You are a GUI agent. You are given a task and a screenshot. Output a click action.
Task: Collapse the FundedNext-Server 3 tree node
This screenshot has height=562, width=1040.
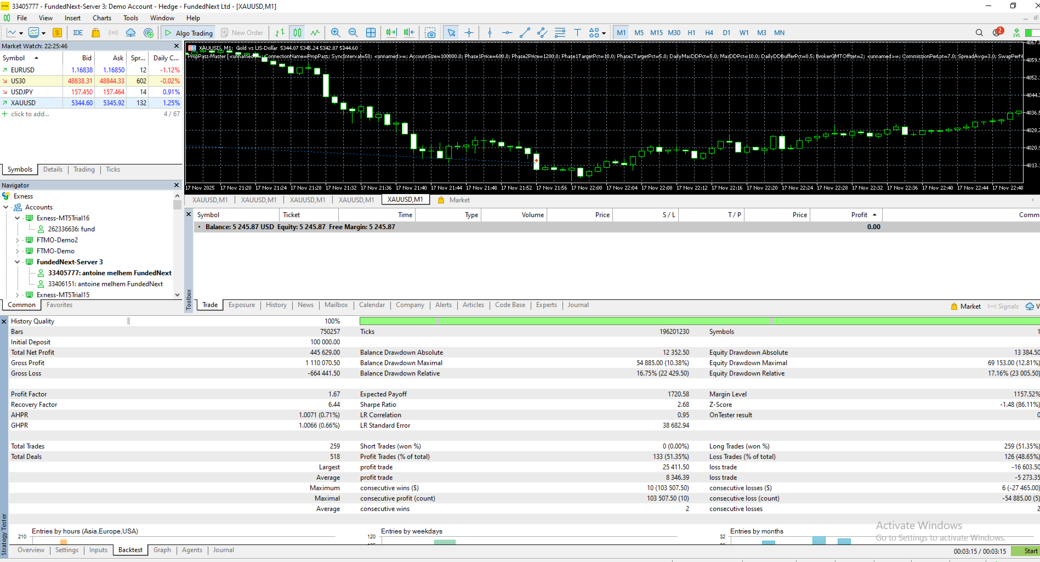(17, 262)
